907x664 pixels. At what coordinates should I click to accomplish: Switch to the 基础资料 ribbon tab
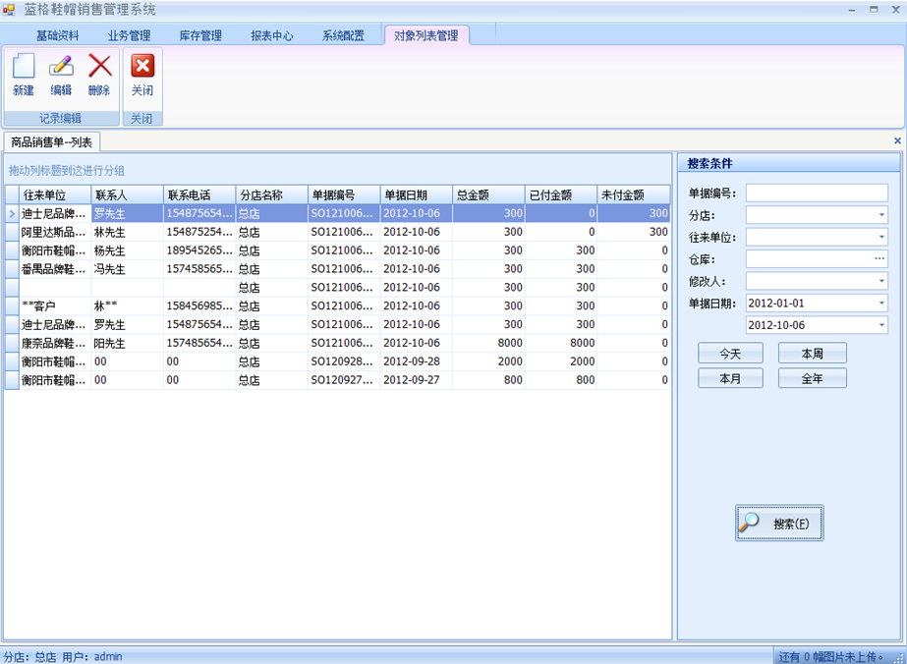pos(57,35)
